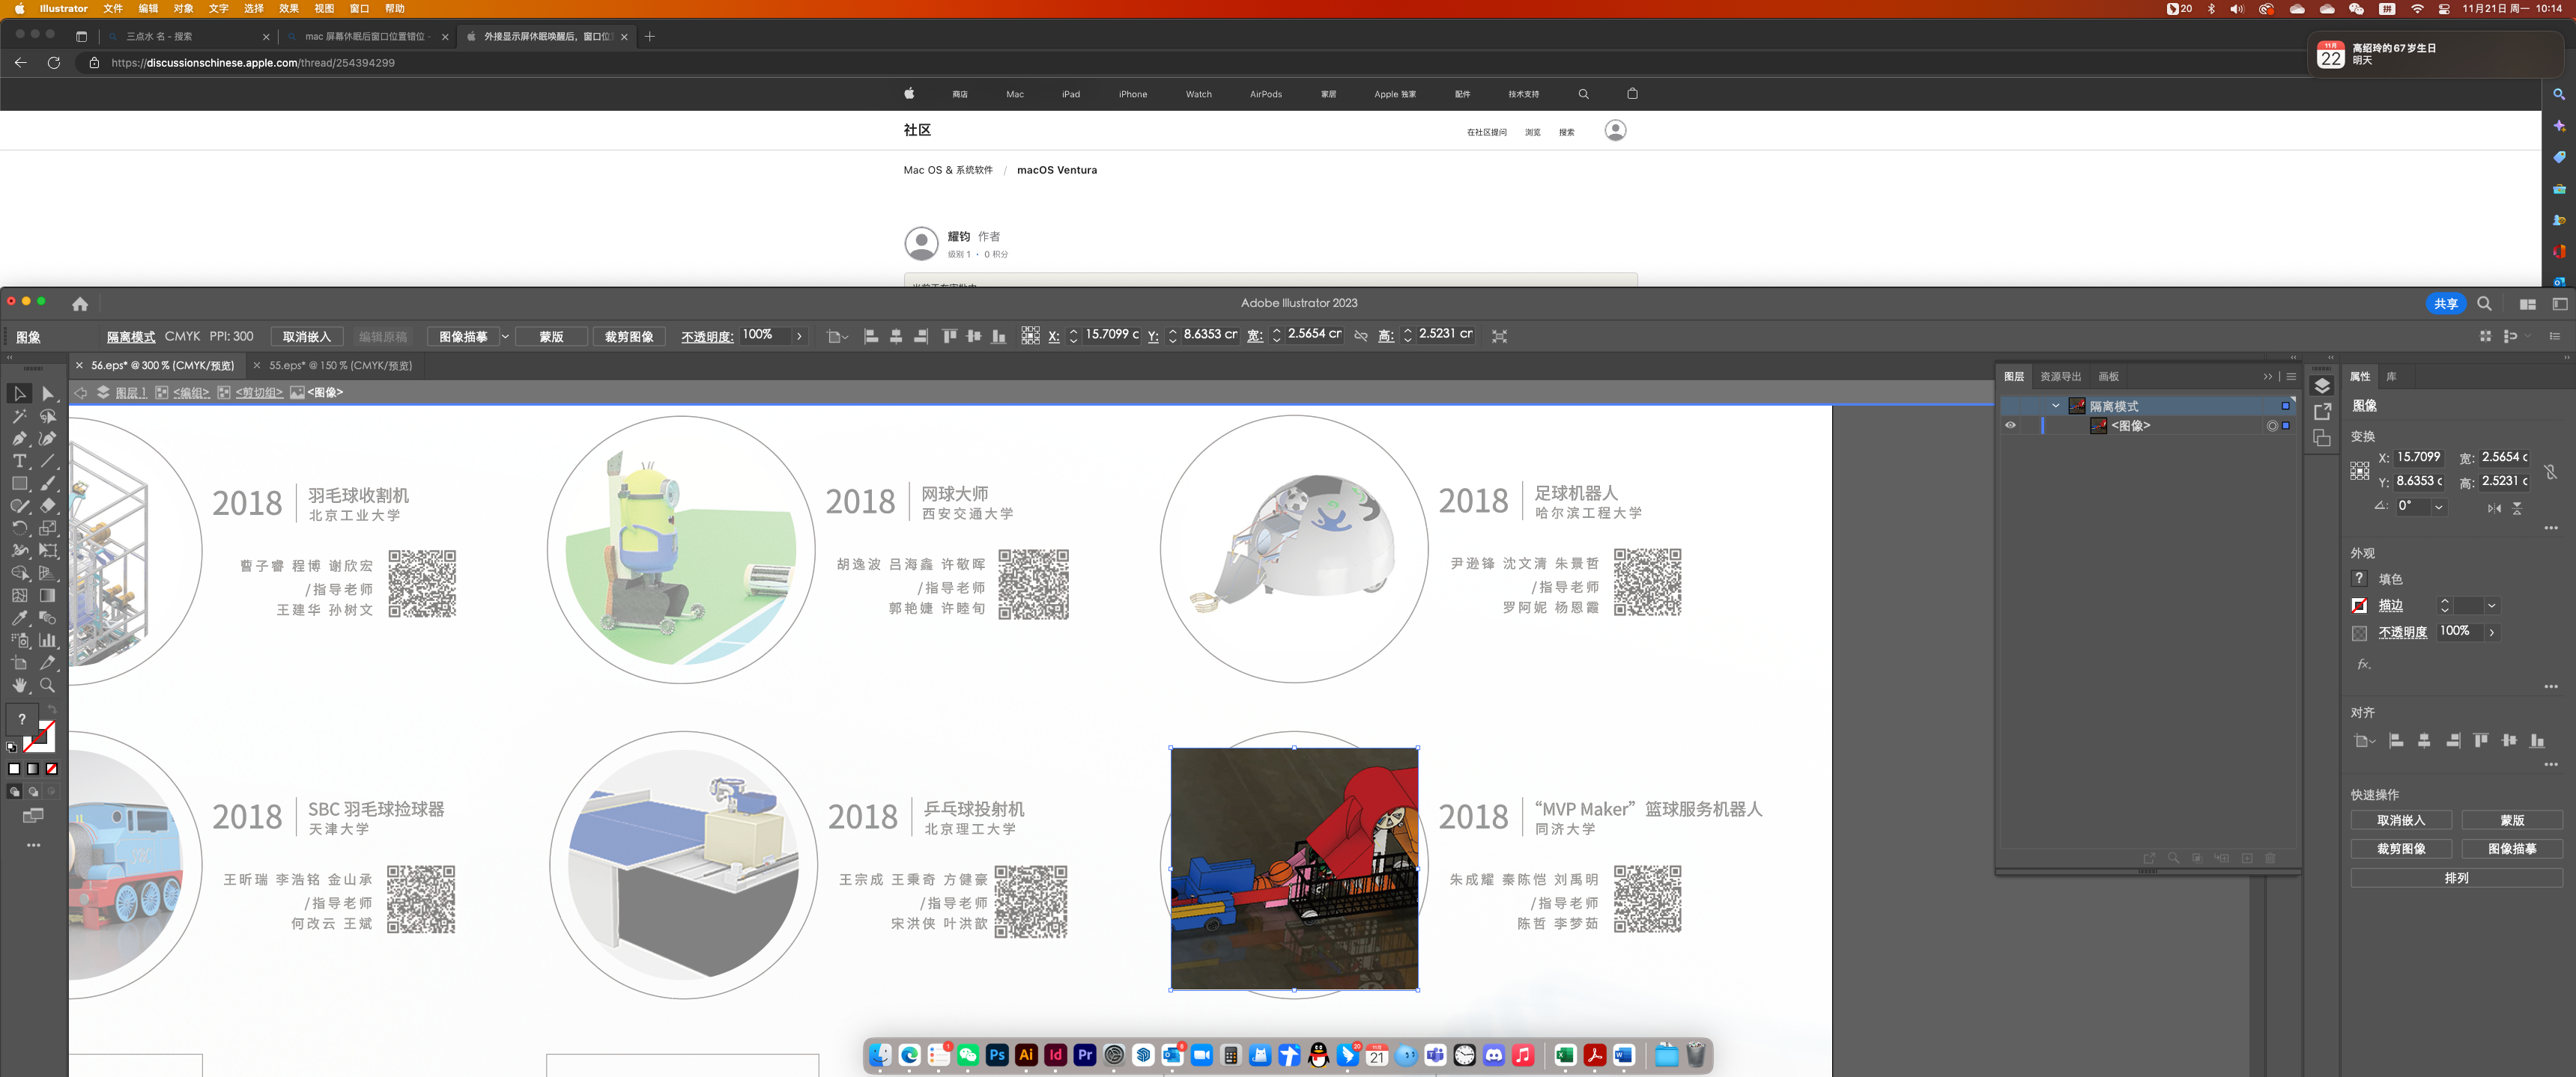Click the <图像> layer target circle
This screenshot has width=2576, height=1077.
pyautogui.click(x=2271, y=426)
